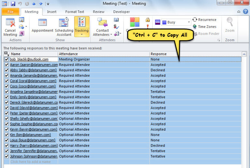Click Shelly's Accepted response cell
The image size is (250, 168).
tap(195, 119)
